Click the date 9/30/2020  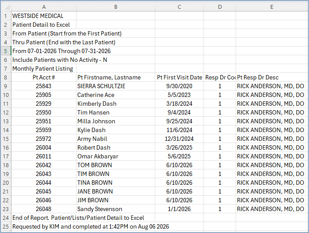(x=179, y=86)
